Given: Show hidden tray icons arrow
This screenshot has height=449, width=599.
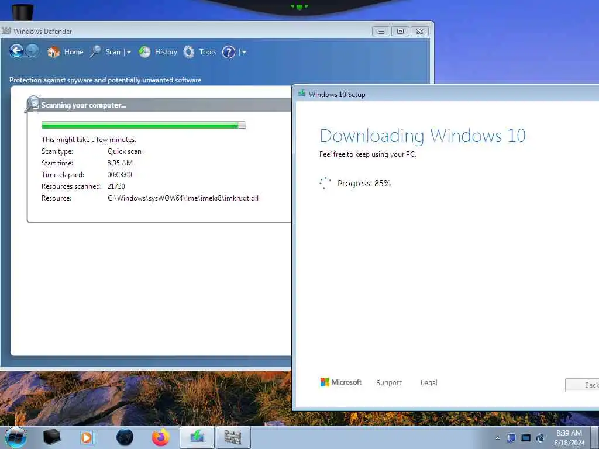Looking at the screenshot, I should tap(497, 438).
